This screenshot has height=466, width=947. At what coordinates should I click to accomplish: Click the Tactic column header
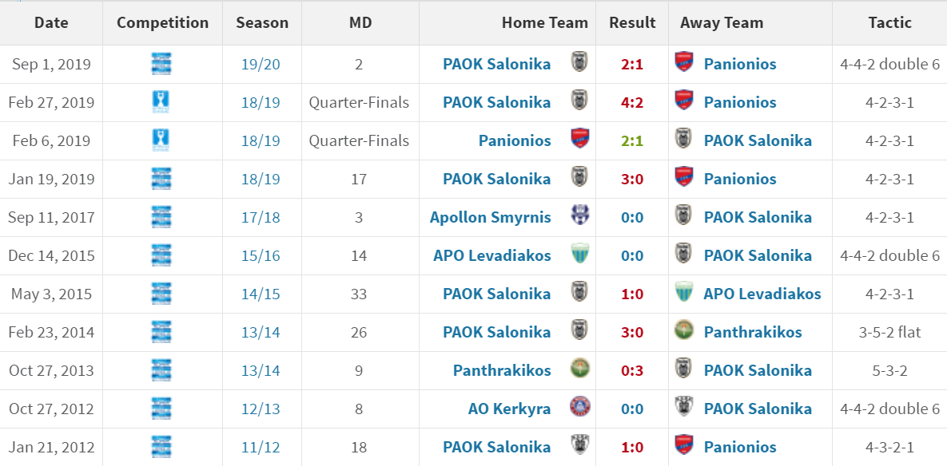click(x=889, y=23)
